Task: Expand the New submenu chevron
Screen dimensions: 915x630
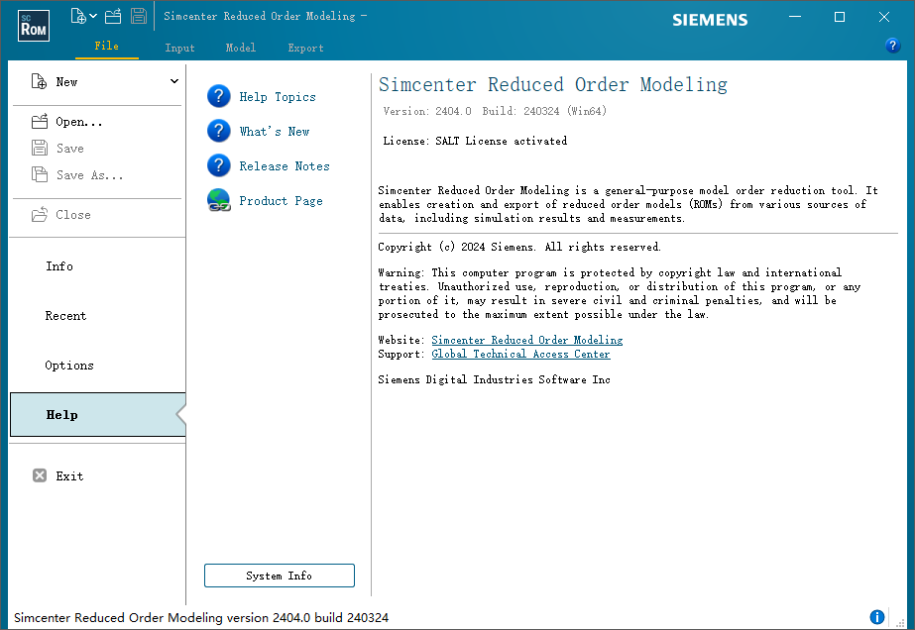Action: [x=173, y=81]
